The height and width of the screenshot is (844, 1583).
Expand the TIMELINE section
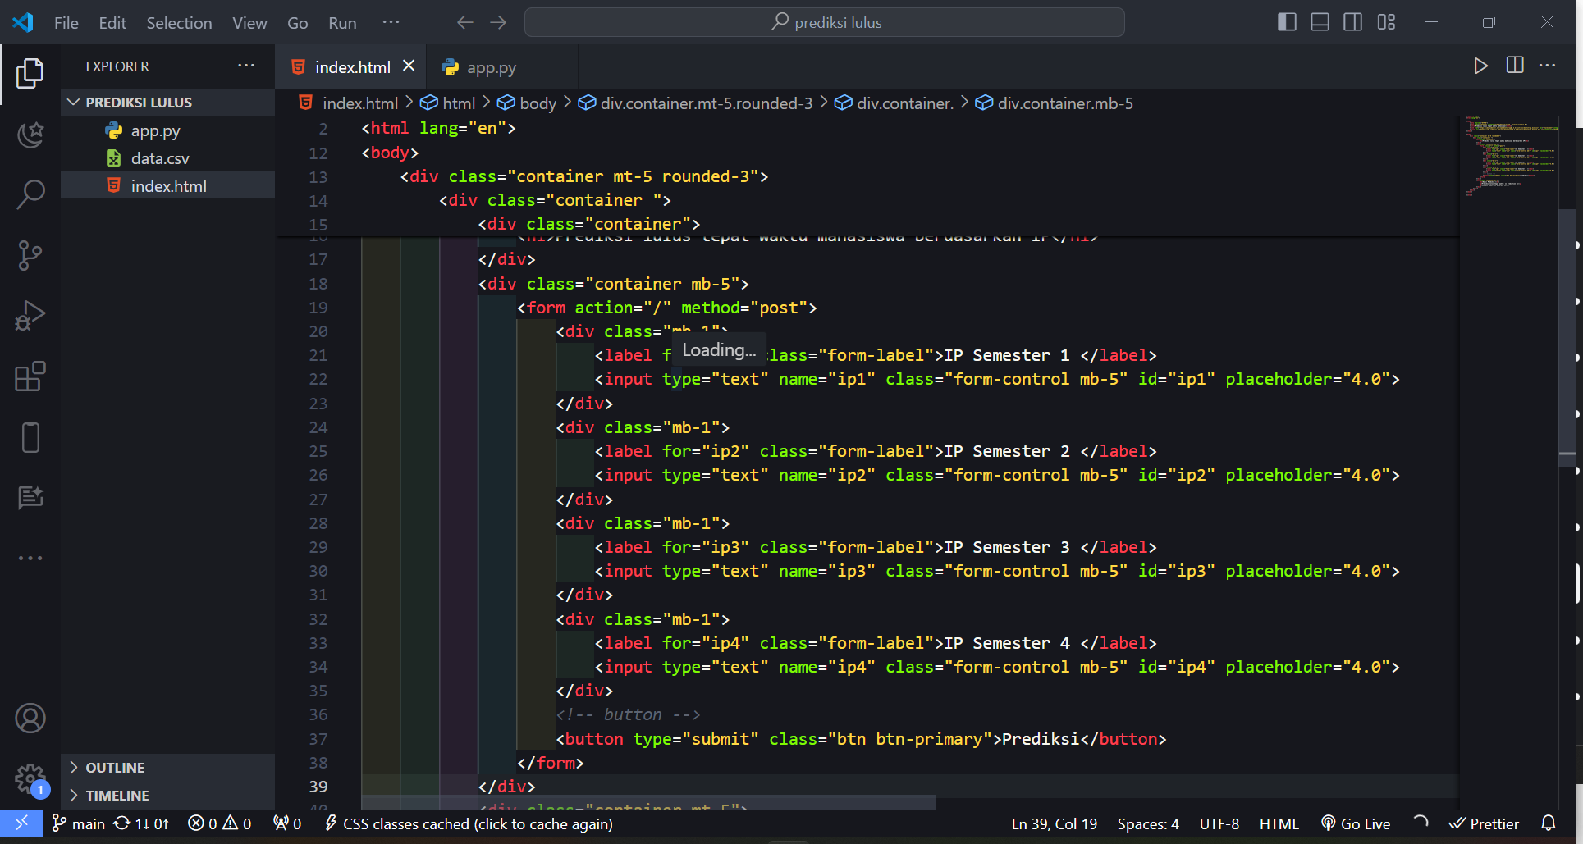point(167,796)
